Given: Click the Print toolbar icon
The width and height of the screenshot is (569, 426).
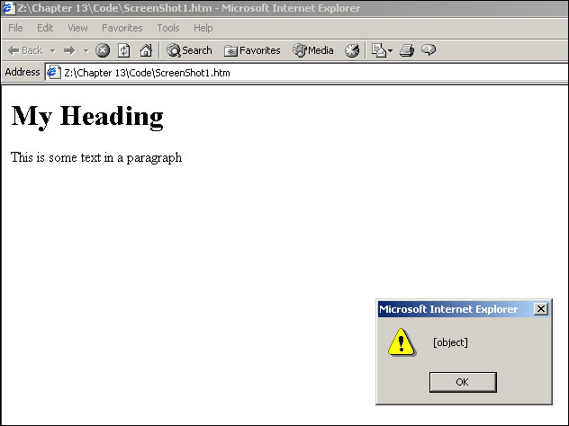Looking at the screenshot, I should (407, 50).
